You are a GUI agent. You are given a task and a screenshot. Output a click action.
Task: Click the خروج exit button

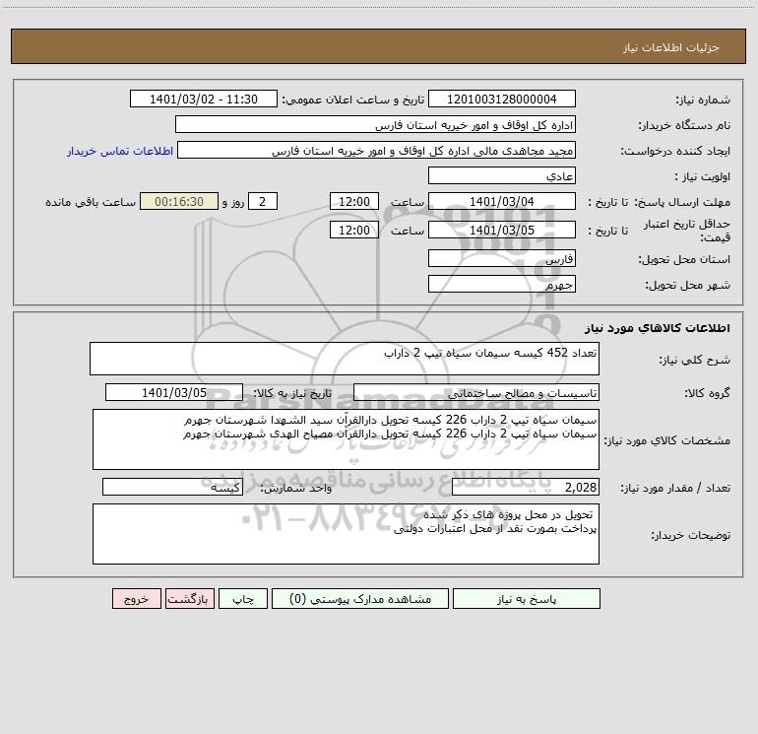pyautogui.click(x=136, y=598)
